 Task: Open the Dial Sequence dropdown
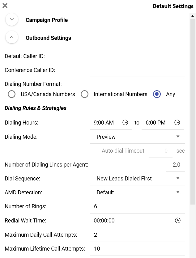point(137,179)
